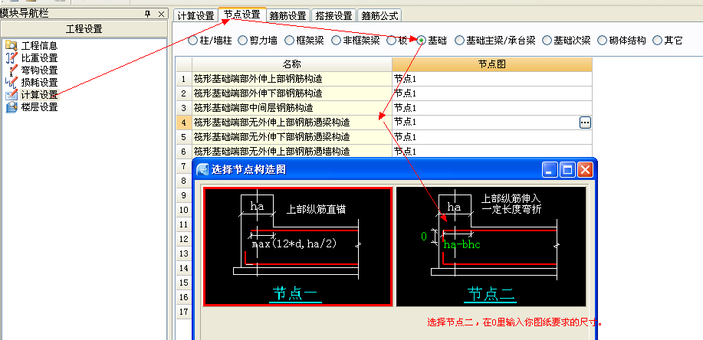Click the 节点图 column header
This screenshot has height=340, width=703.
(492, 64)
